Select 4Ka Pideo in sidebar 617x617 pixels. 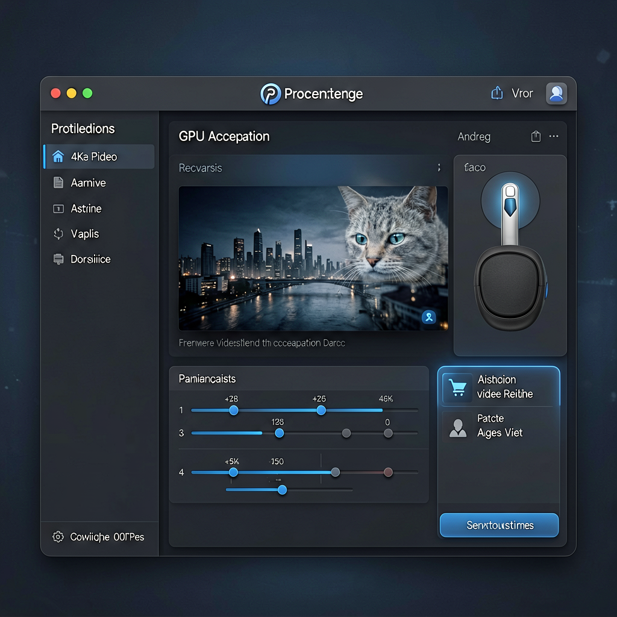tap(99, 157)
